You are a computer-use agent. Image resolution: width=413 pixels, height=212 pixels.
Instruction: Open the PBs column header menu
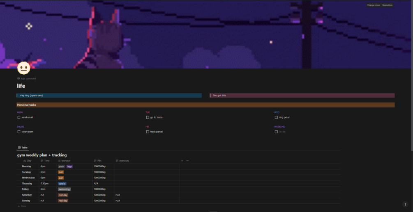tap(103, 161)
